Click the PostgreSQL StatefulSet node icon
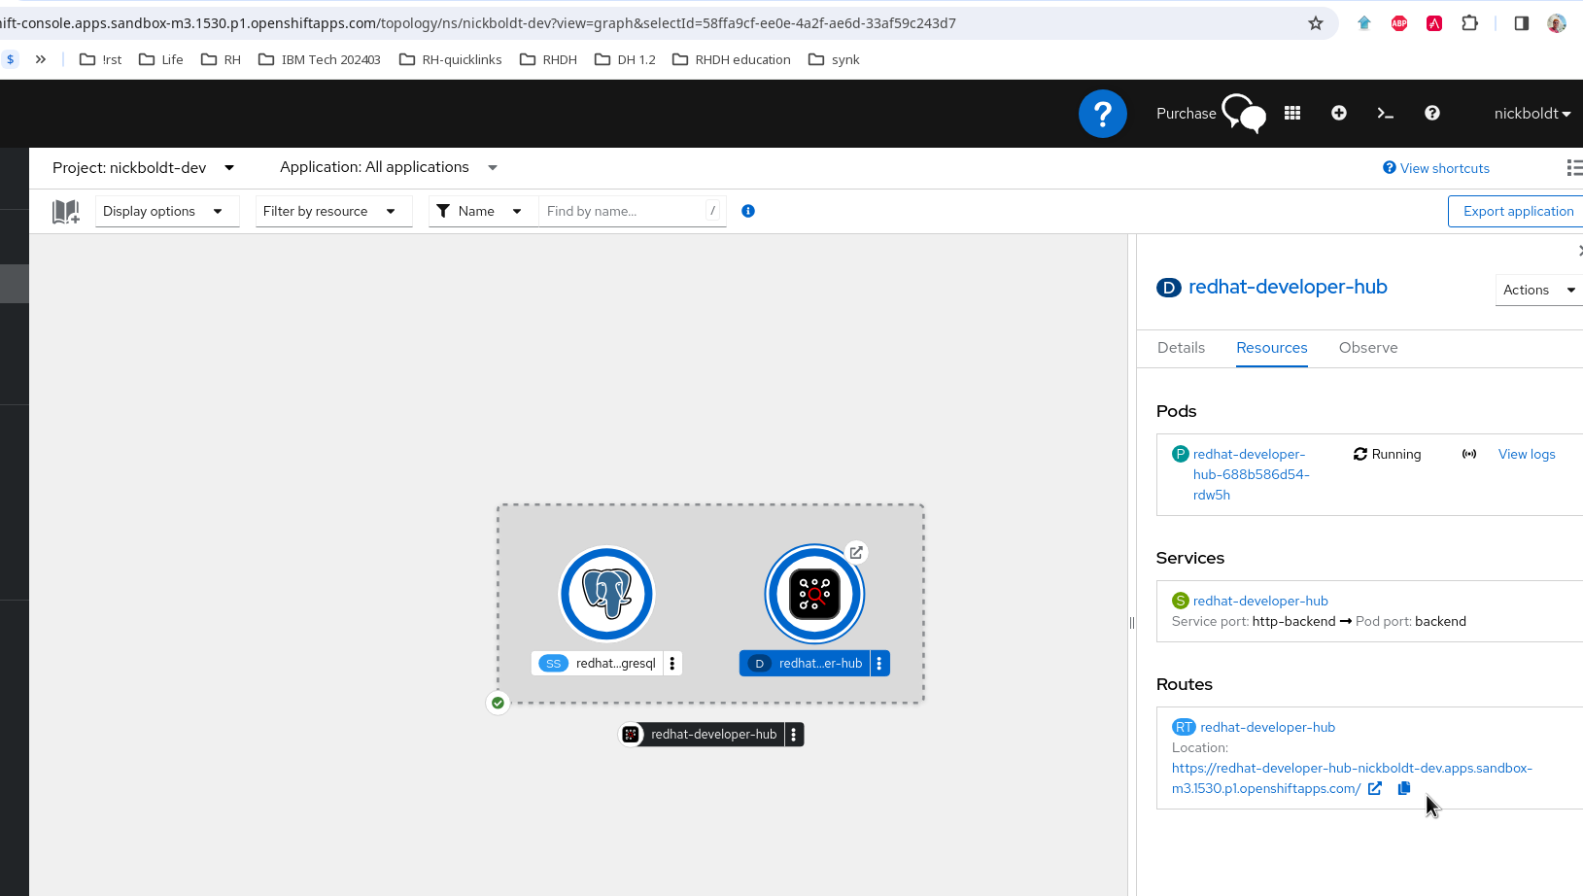1583x896 pixels. tap(606, 594)
